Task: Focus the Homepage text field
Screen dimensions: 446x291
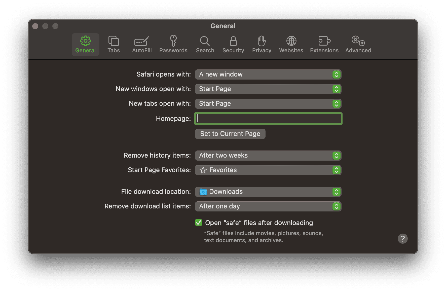Action: tap(268, 119)
